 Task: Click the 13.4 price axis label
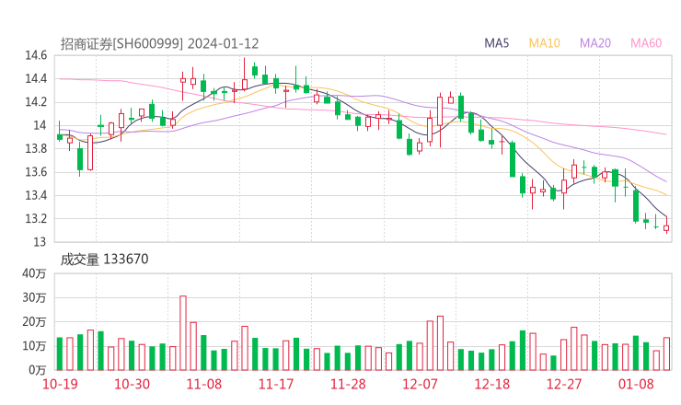[x=36, y=195]
